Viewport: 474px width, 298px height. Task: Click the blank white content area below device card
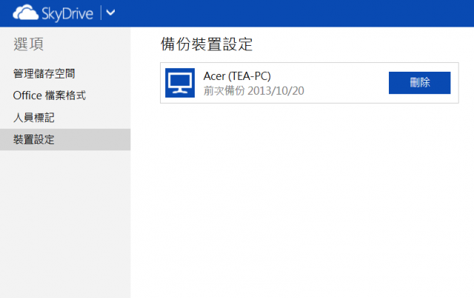point(302,199)
